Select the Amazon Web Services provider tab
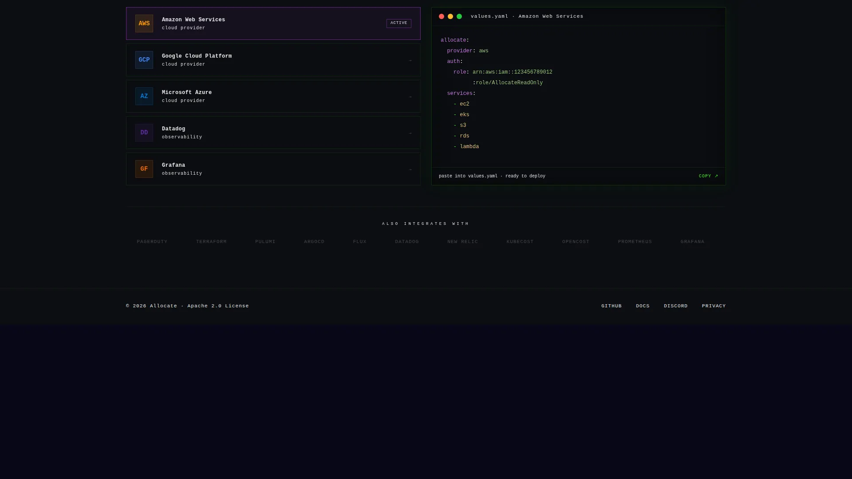The width and height of the screenshot is (852, 479). click(273, 24)
